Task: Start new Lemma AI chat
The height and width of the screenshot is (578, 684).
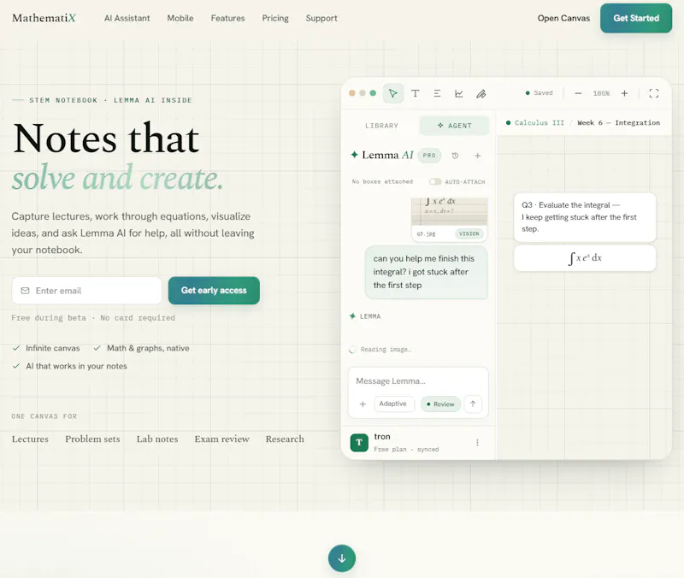Action: point(478,156)
